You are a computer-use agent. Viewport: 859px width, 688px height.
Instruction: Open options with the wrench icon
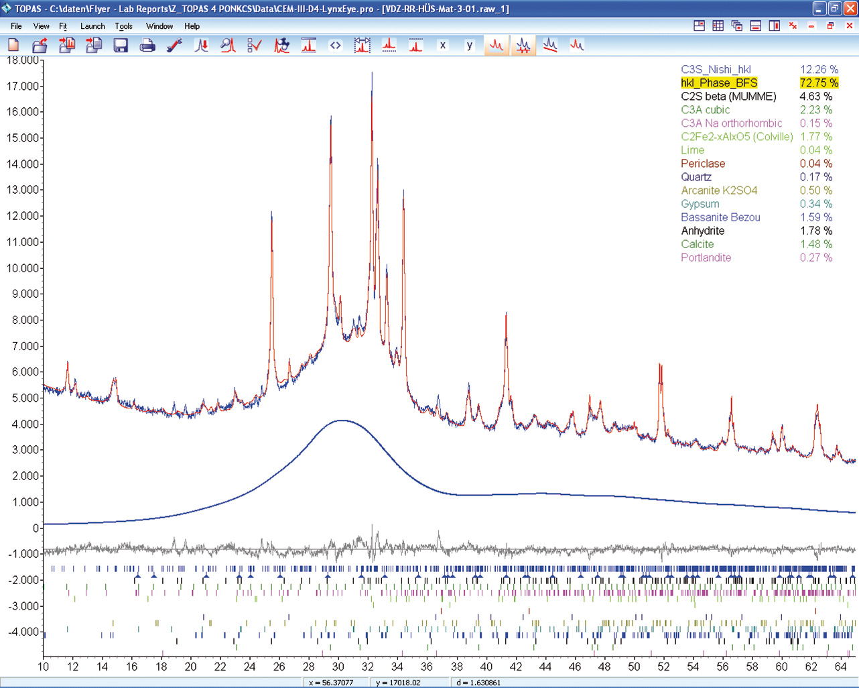[174, 46]
